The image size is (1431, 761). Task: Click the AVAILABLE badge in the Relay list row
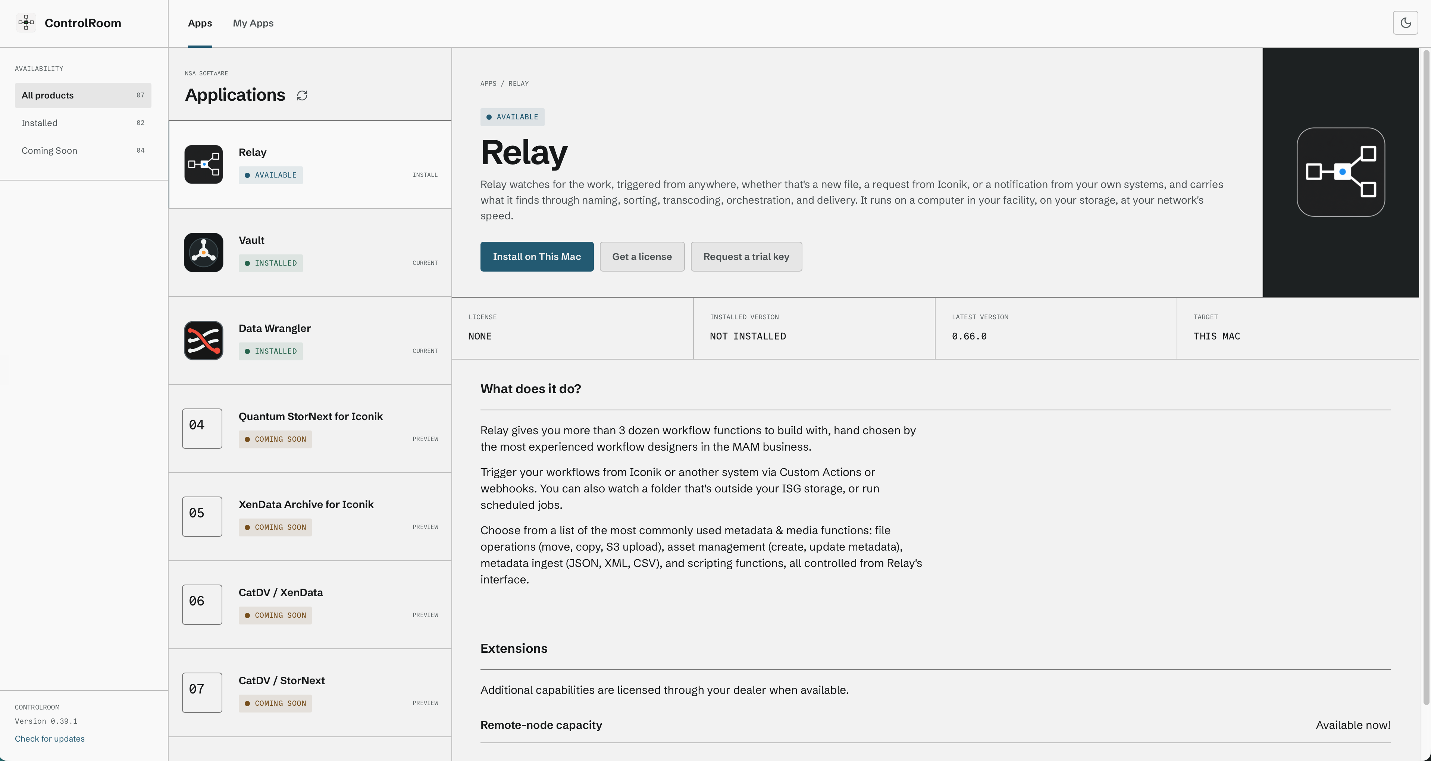tap(270, 175)
